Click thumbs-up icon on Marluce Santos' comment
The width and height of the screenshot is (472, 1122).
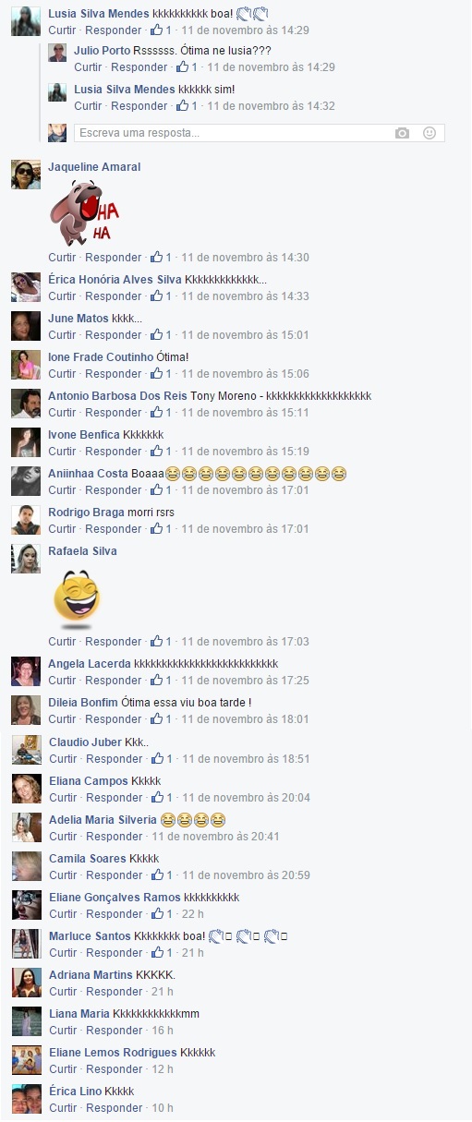[156, 953]
